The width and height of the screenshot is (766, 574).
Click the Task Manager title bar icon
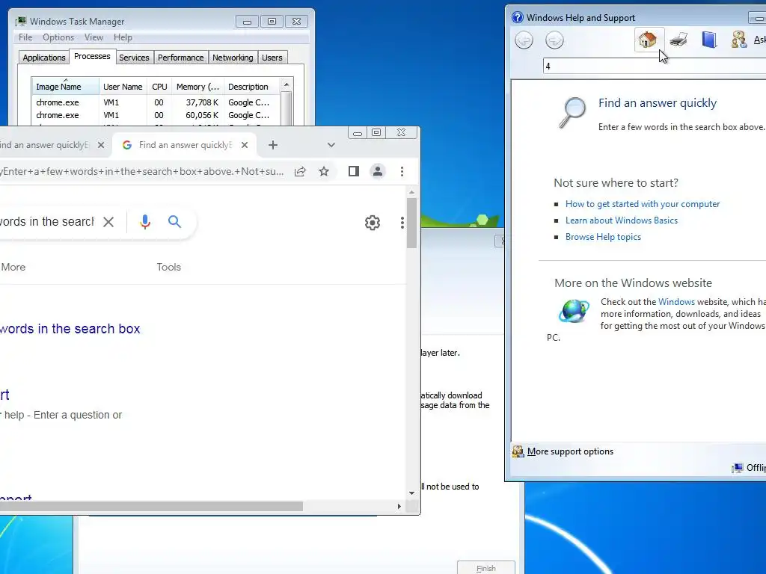click(x=20, y=22)
